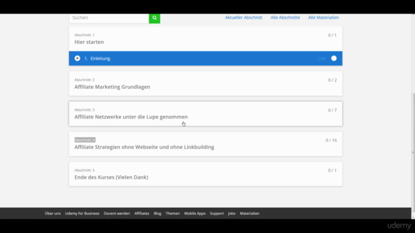Open the Jobs footer link
Screen dimensions: 415x233
pos(231,214)
